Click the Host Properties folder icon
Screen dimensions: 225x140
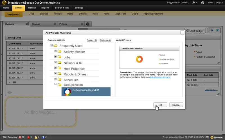[59, 68]
